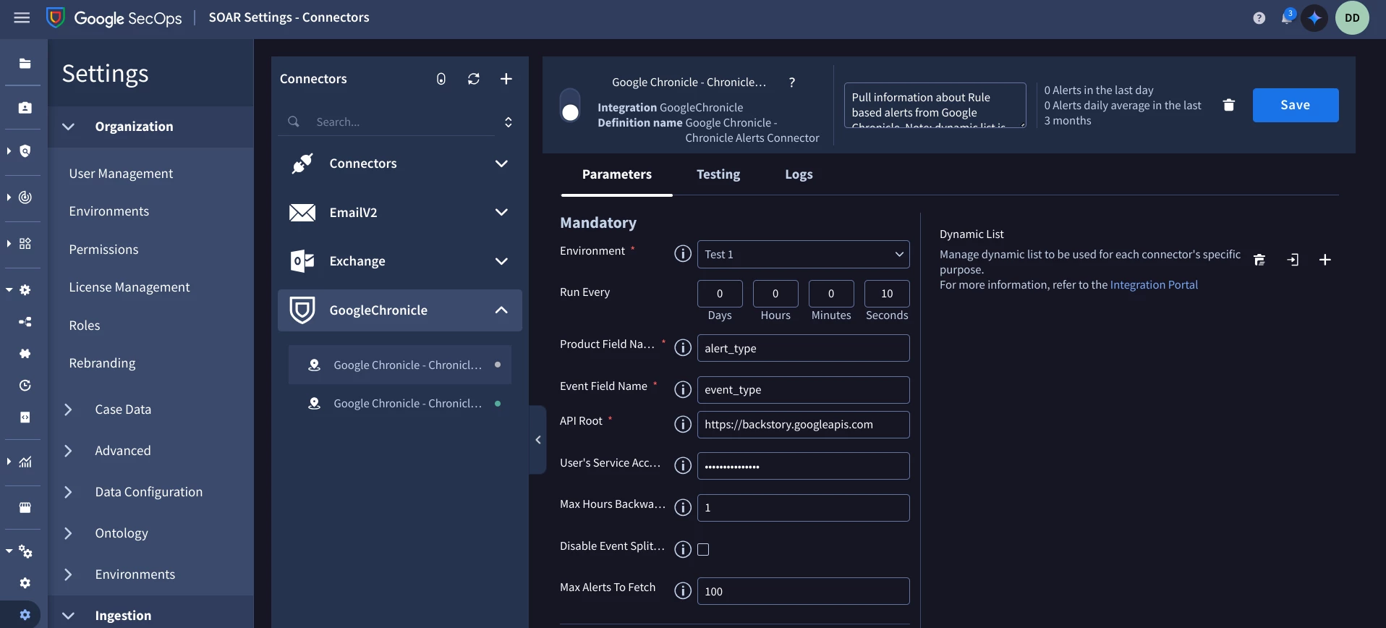This screenshot has height=628, width=1386.
Task: Switch to the Testing tab
Action: click(x=718, y=174)
